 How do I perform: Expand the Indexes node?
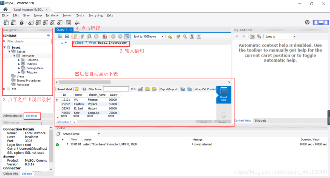click(19, 64)
